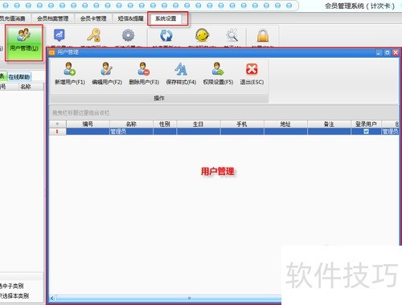Click the 备注 column header
The height and width of the screenshot is (305, 402).
[x=329, y=124]
